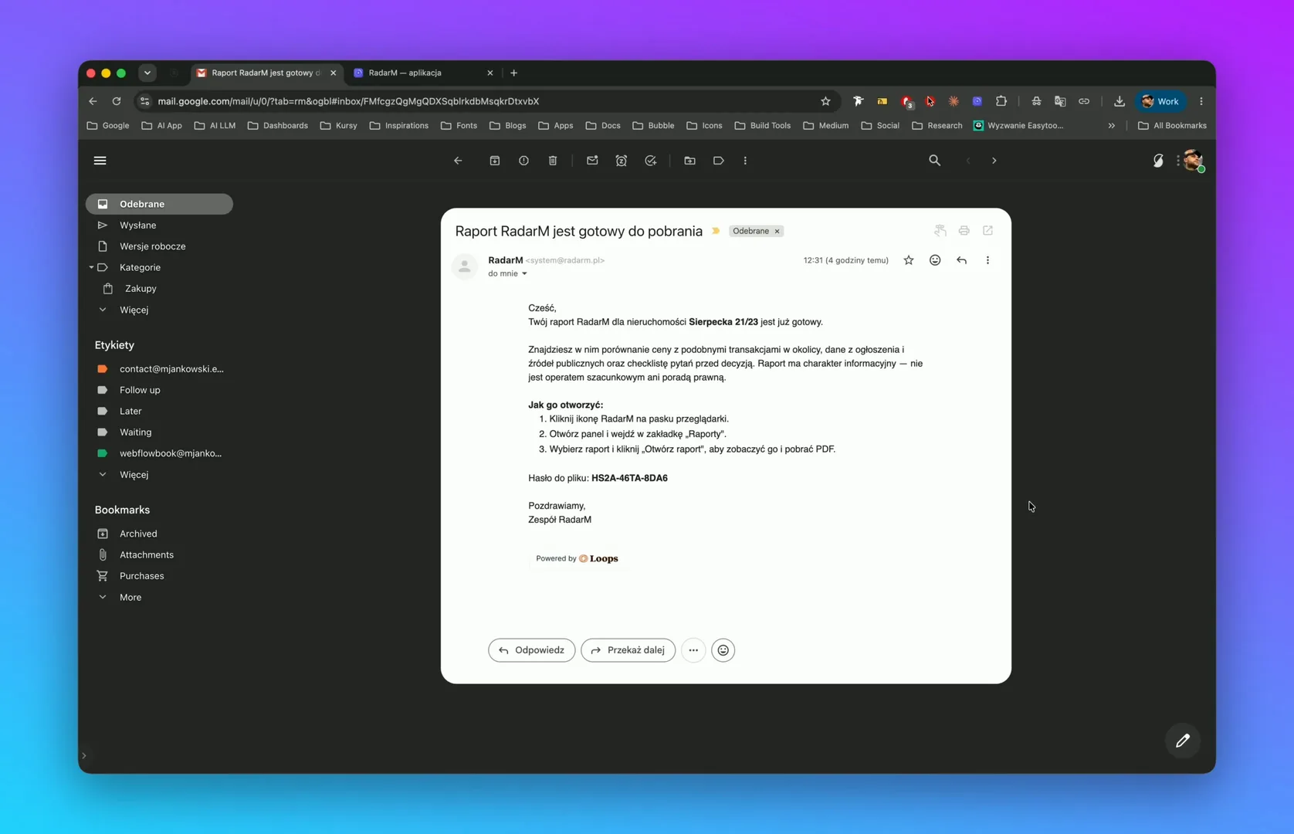Select the Raport RadarM Gmail tab

(x=266, y=73)
